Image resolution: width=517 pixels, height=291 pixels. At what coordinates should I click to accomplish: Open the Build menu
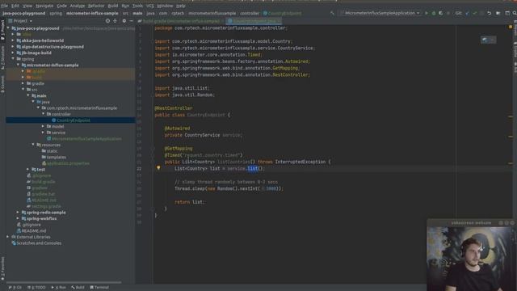[x=113, y=6]
